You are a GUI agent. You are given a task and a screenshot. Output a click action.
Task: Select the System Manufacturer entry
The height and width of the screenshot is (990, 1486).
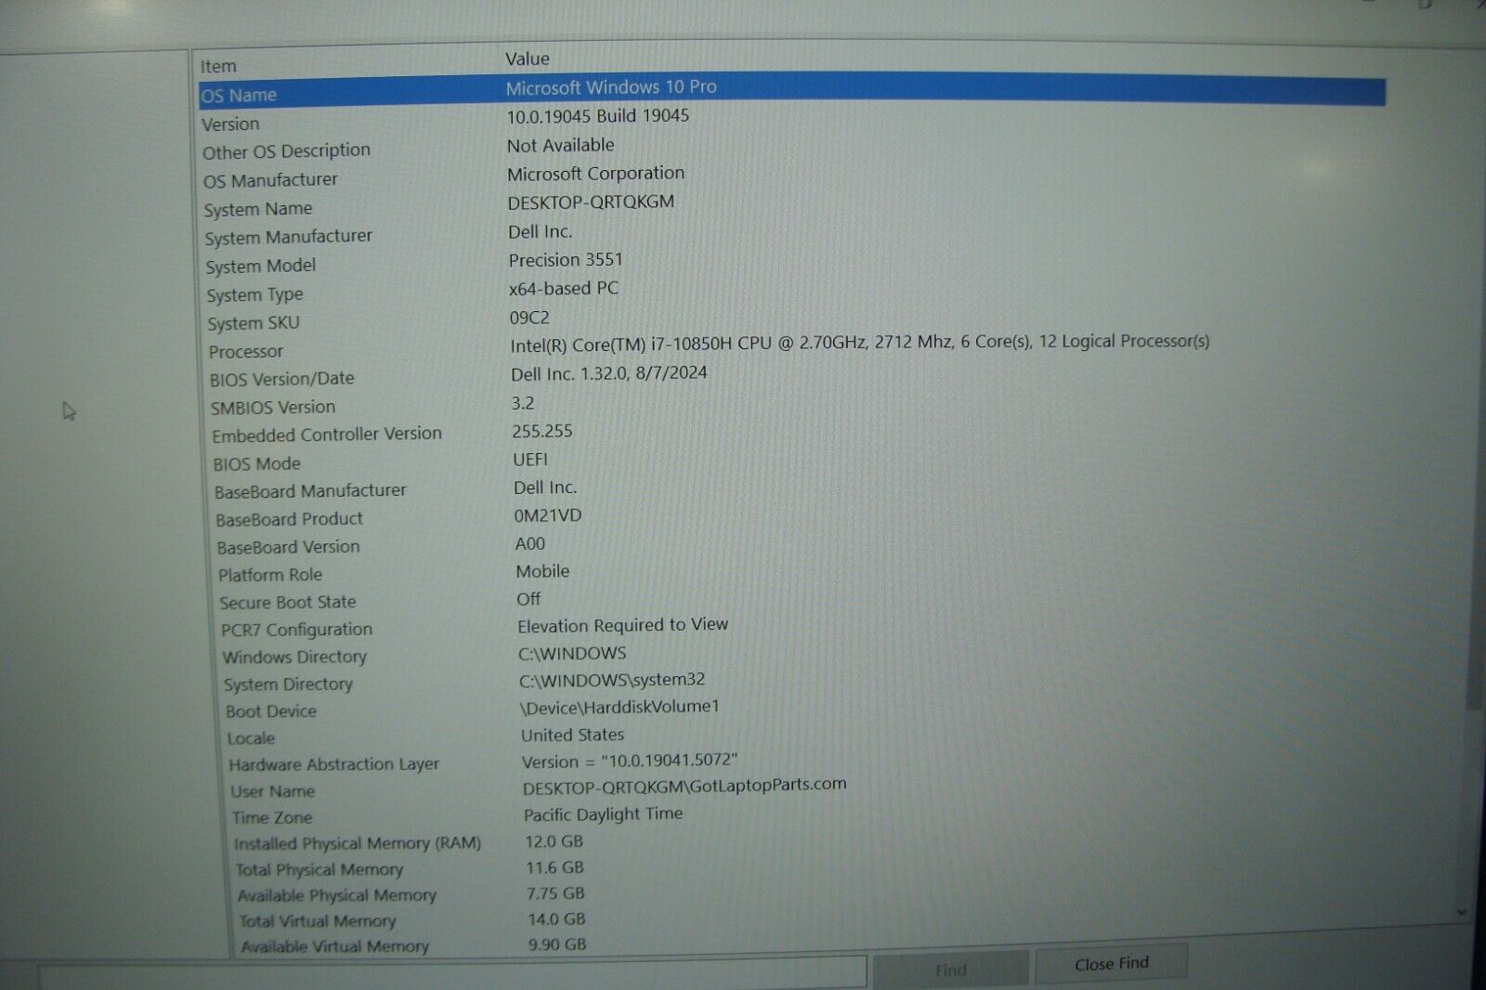point(371,234)
